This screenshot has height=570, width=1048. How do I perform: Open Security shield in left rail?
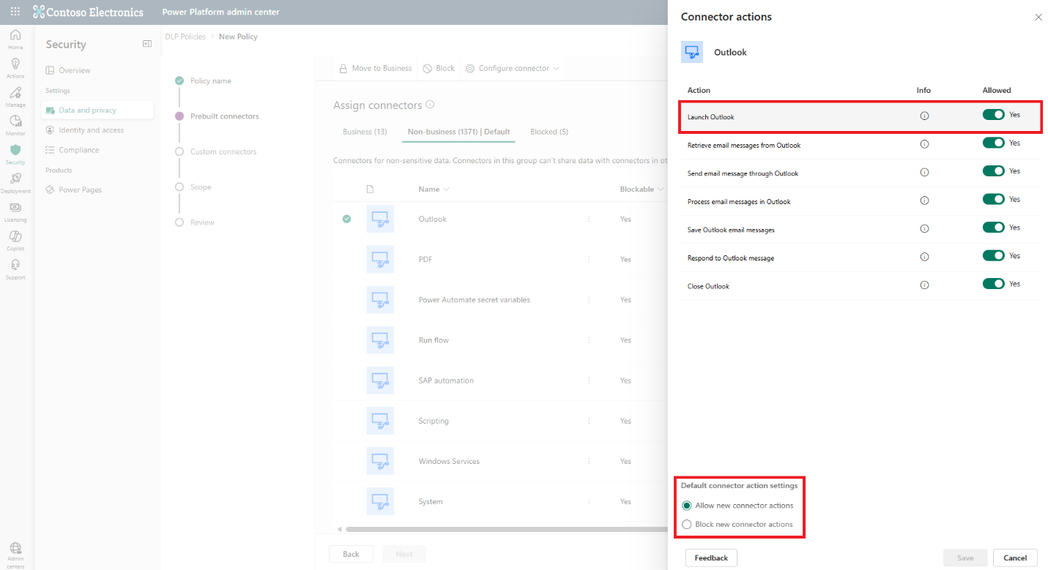click(x=15, y=154)
